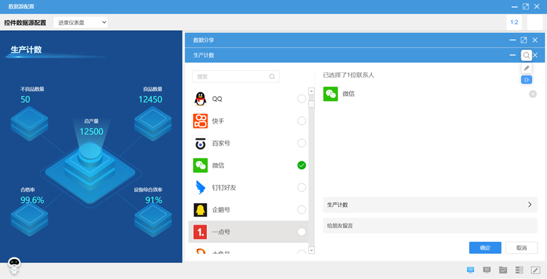
Task: Expand the 生产计数 row chevron
Action: [529, 205]
